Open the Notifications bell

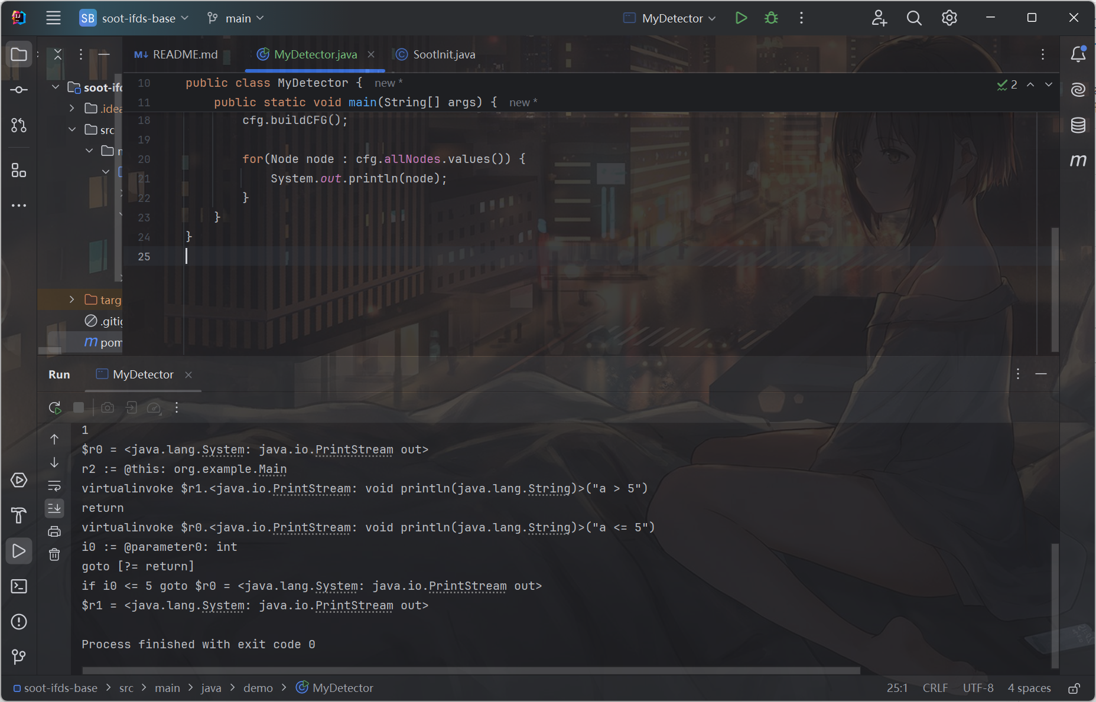1078,54
